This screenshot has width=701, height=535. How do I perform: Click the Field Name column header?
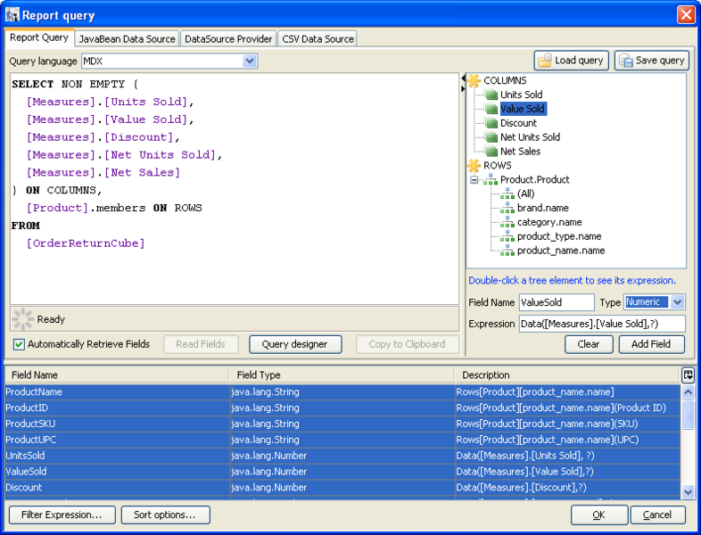pos(117,375)
